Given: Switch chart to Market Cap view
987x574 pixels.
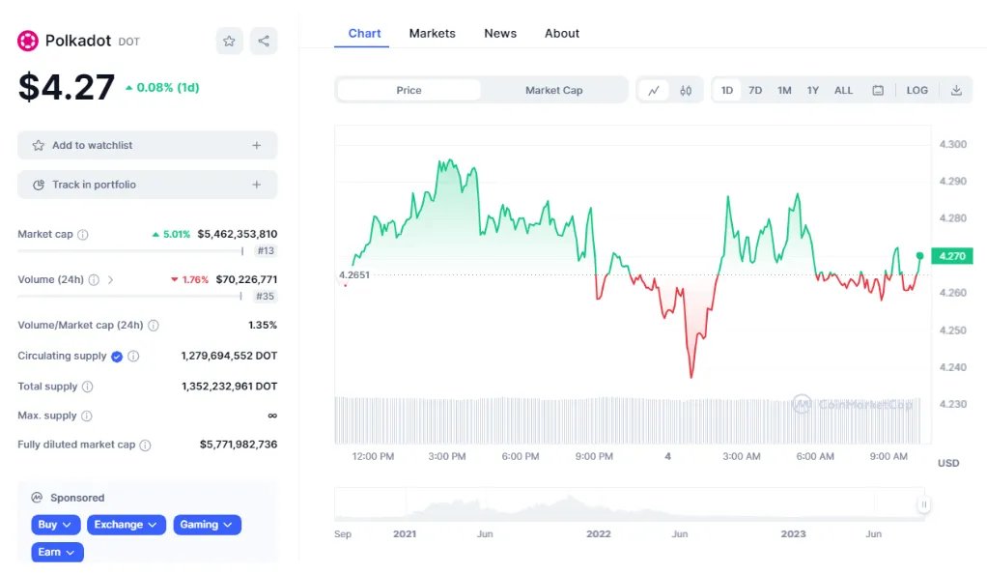Looking at the screenshot, I should click(x=553, y=90).
